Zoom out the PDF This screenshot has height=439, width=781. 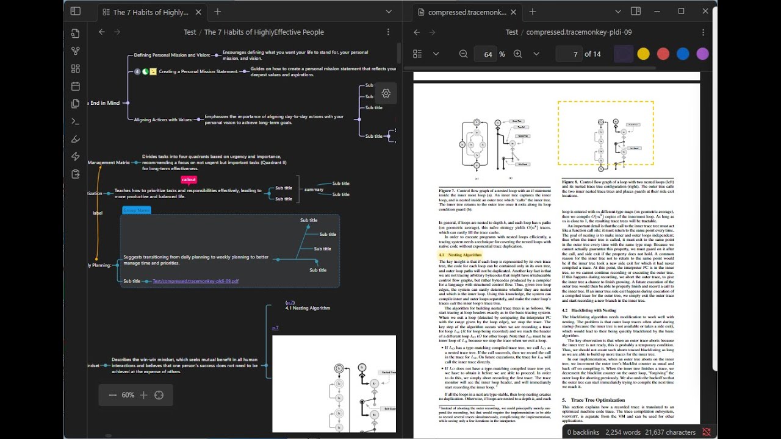(463, 54)
